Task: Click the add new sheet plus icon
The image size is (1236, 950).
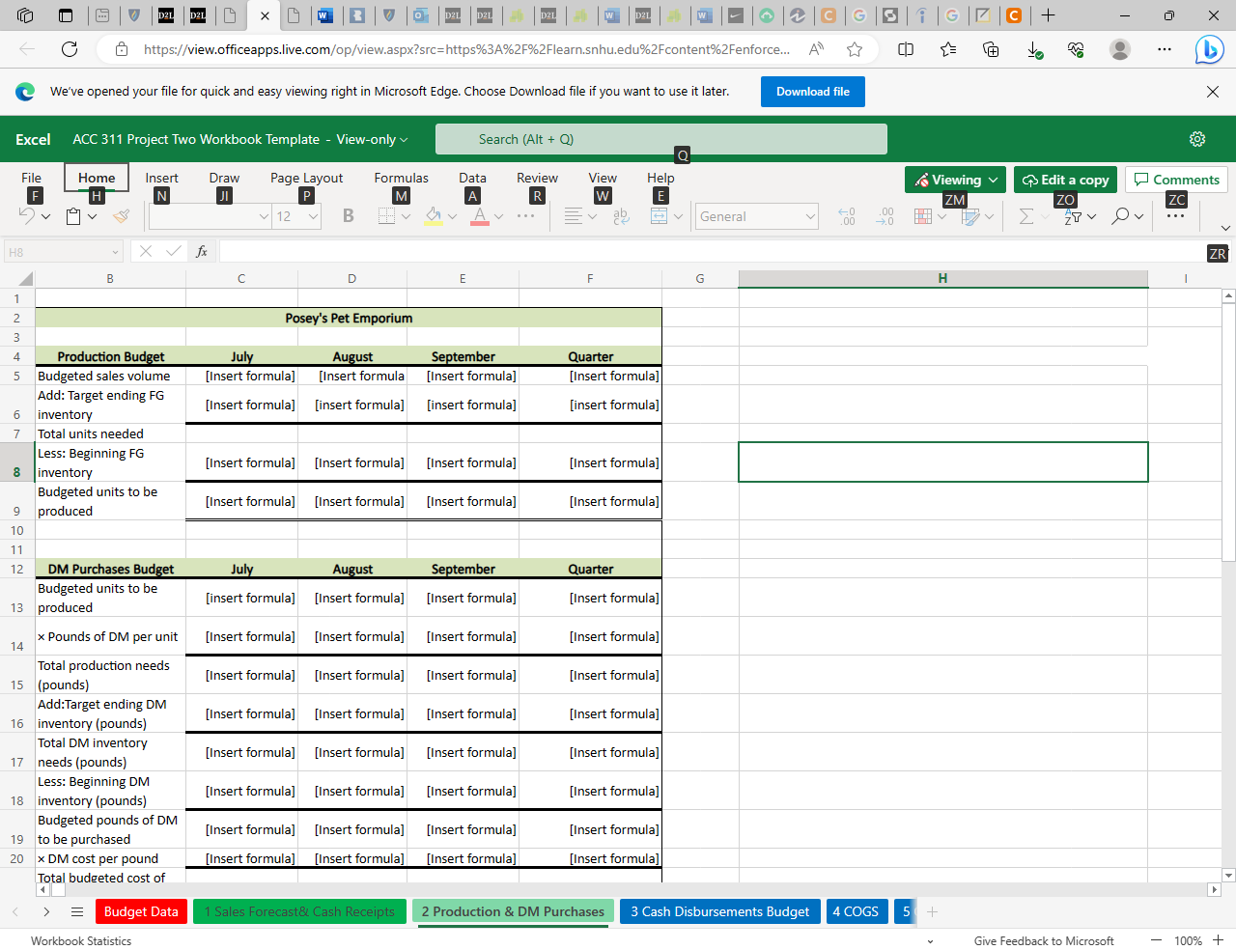Action: [x=932, y=911]
